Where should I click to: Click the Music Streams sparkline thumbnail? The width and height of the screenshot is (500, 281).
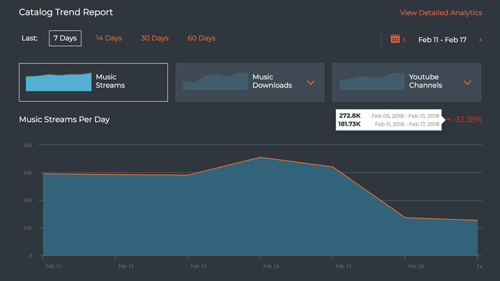click(x=58, y=82)
